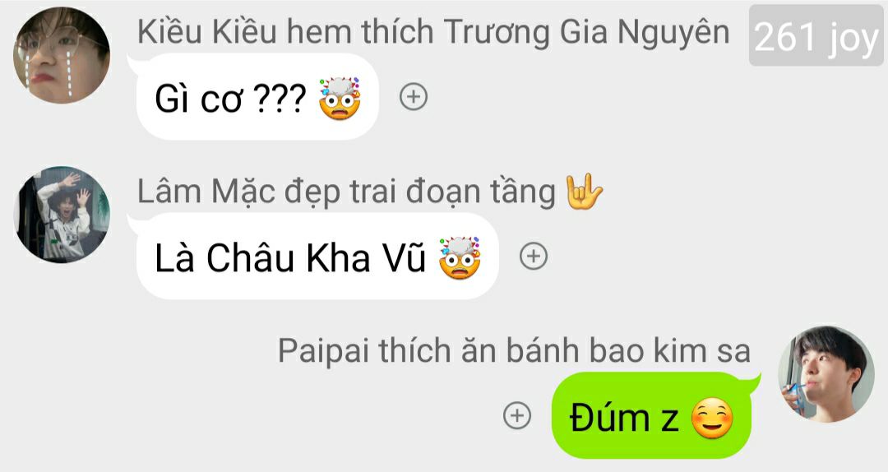
Task: Open the sender name 'Lâm Mặc đẹp trai đoạn tầng'
Action: [347, 192]
